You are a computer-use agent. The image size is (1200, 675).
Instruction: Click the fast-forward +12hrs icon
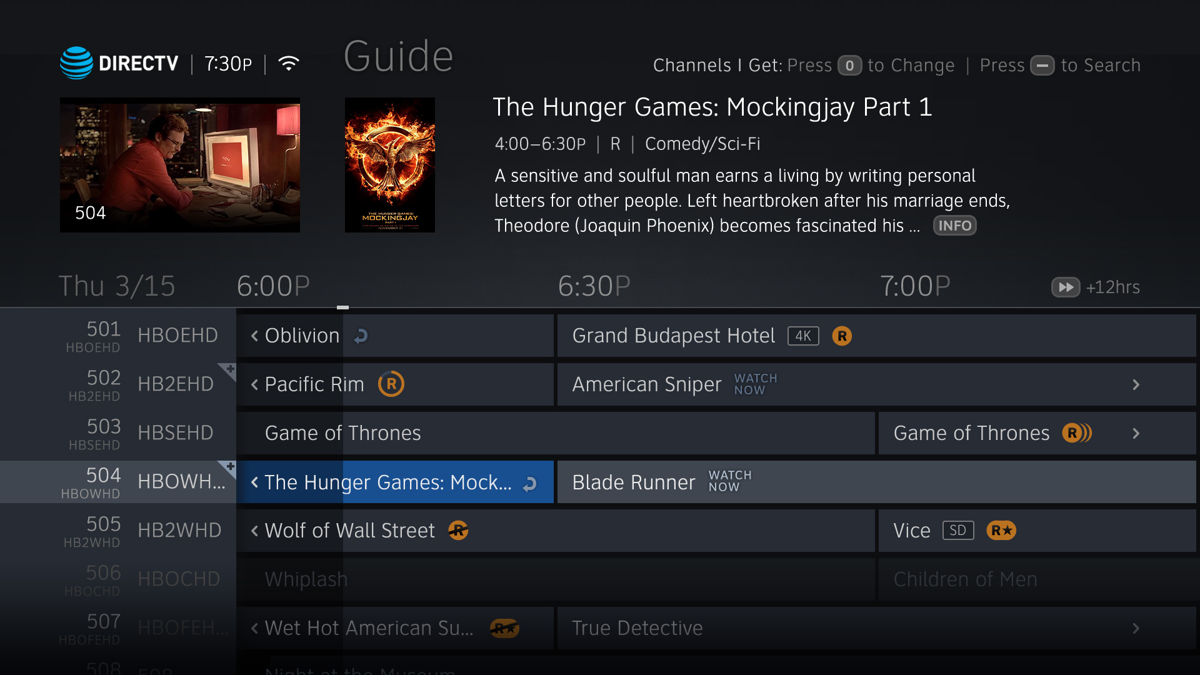1066,287
